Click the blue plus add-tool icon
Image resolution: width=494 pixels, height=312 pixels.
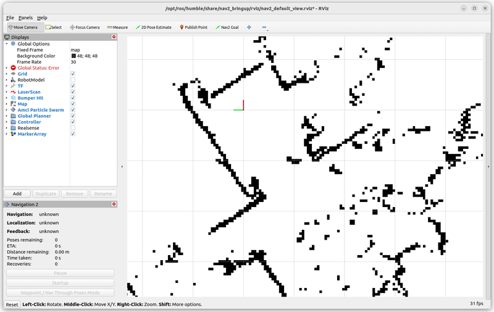point(249,27)
